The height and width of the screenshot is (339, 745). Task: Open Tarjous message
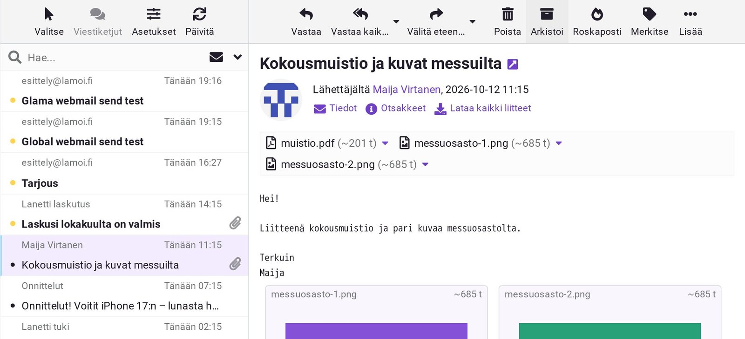tap(124, 173)
